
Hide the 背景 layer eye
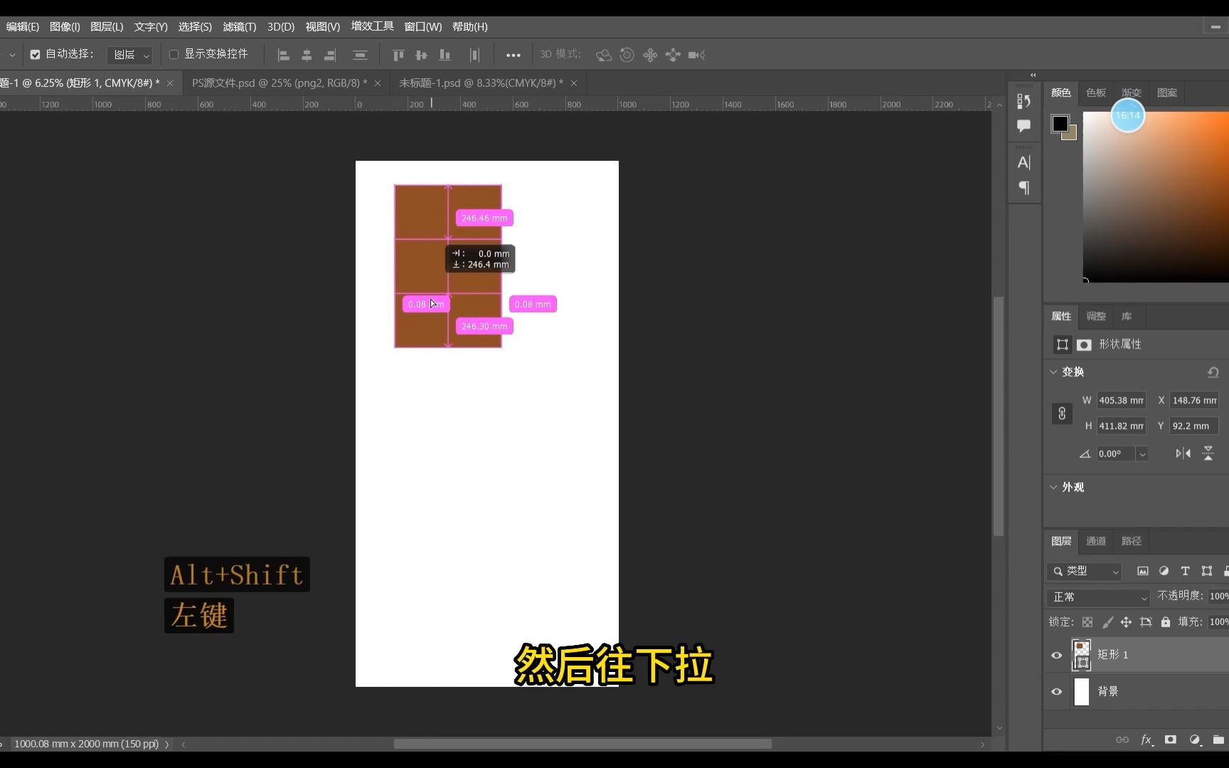click(x=1057, y=691)
